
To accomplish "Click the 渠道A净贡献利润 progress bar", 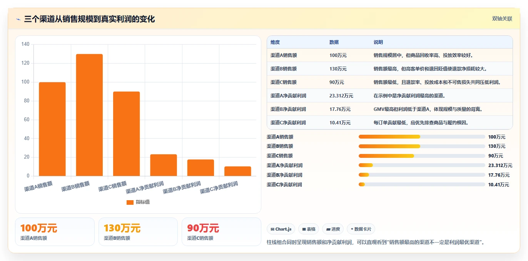I will pyautogui.click(x=422, y=165).
